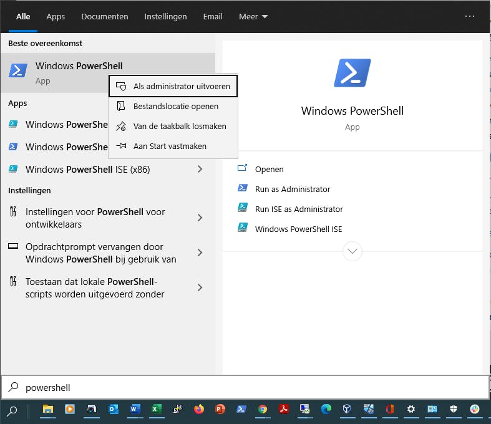Open the Alle search tab

coord(23,17)
